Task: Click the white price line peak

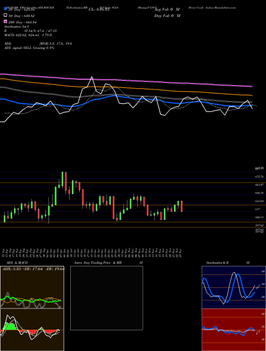Action: click(92, 77)
